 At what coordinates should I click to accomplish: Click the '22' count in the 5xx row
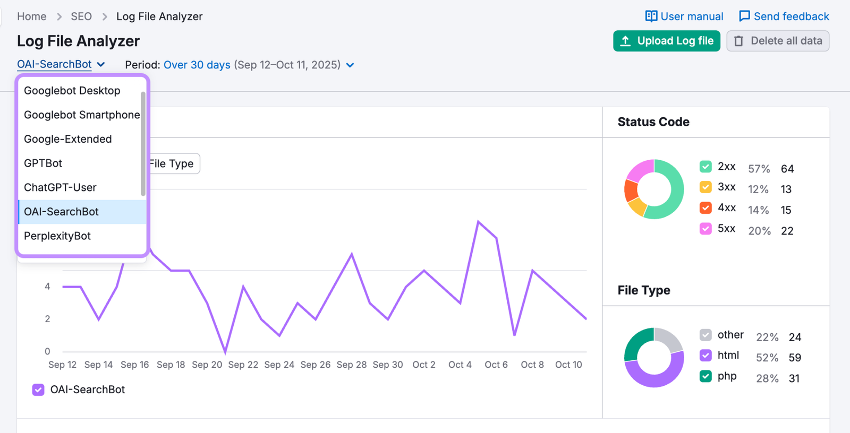tap(787, 231)
